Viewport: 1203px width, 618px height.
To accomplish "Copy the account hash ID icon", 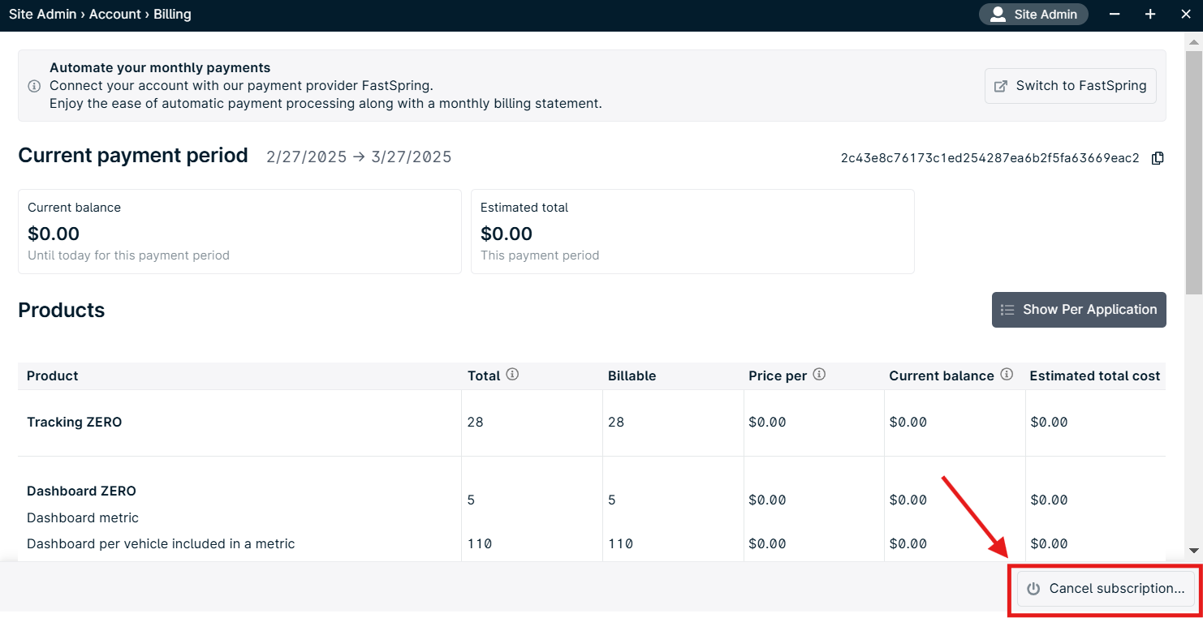I will coord(1158,158).
